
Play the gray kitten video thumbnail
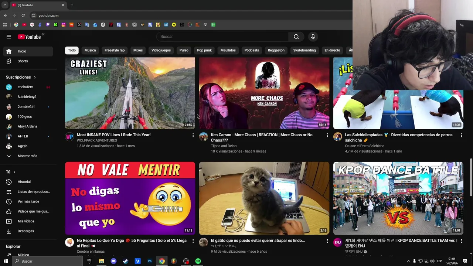pos(264,198)
